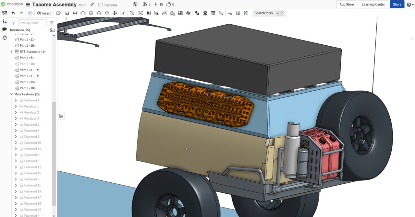
Task: Click the document link chain icon
Action: tap(92, 5)
